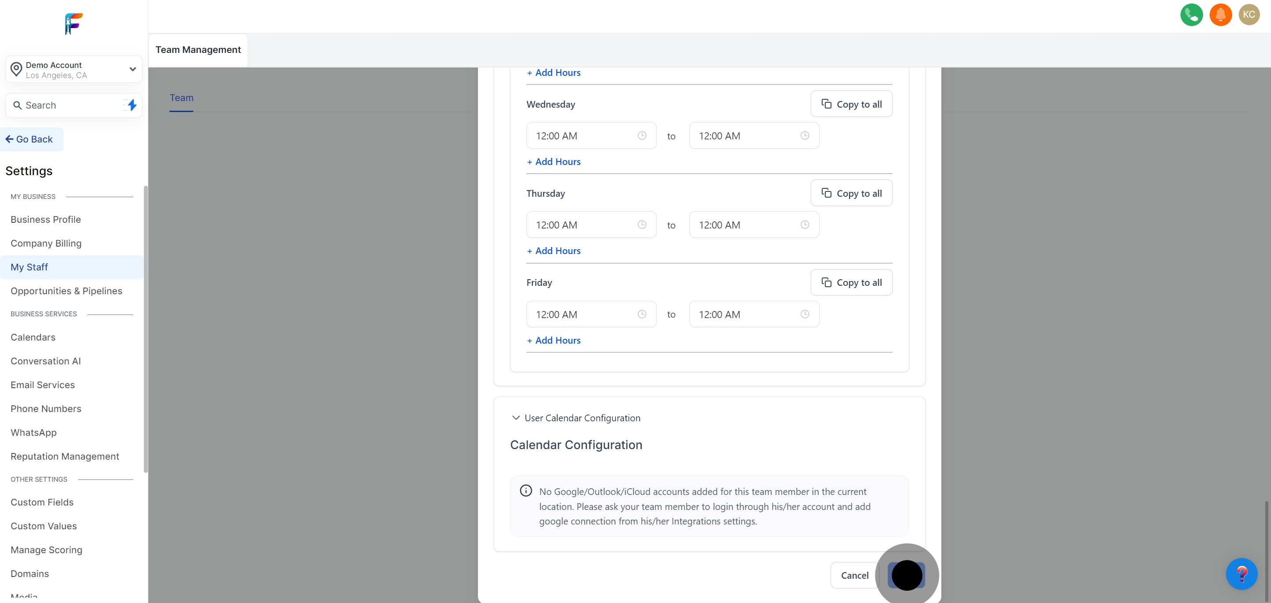The image size is (1271, 603).
Task: Click Copy to all for Wednesday
Action: coord(851,104)
